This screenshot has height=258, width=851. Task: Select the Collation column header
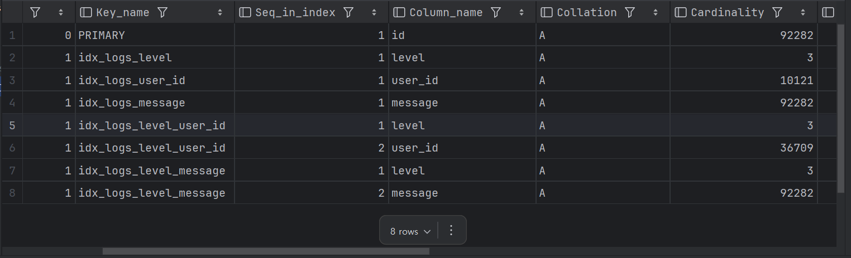586,12
